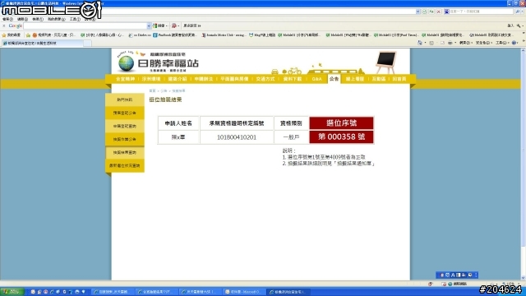Open the 抽籤作業公告 sidebar item
526x296 pixels.
coord(124,139)
